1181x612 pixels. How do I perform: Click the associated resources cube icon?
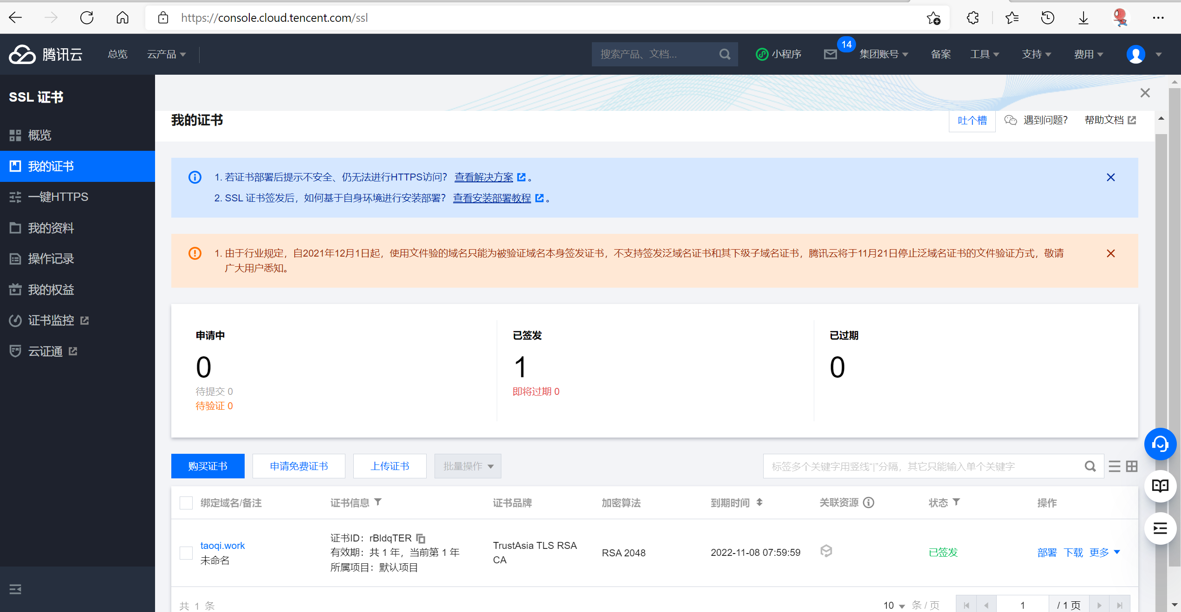(826, 551)
